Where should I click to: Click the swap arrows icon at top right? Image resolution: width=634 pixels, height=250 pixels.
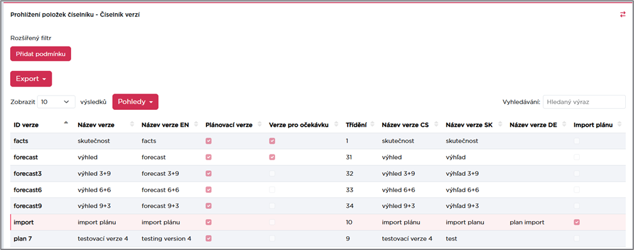(x=623, y=14)
